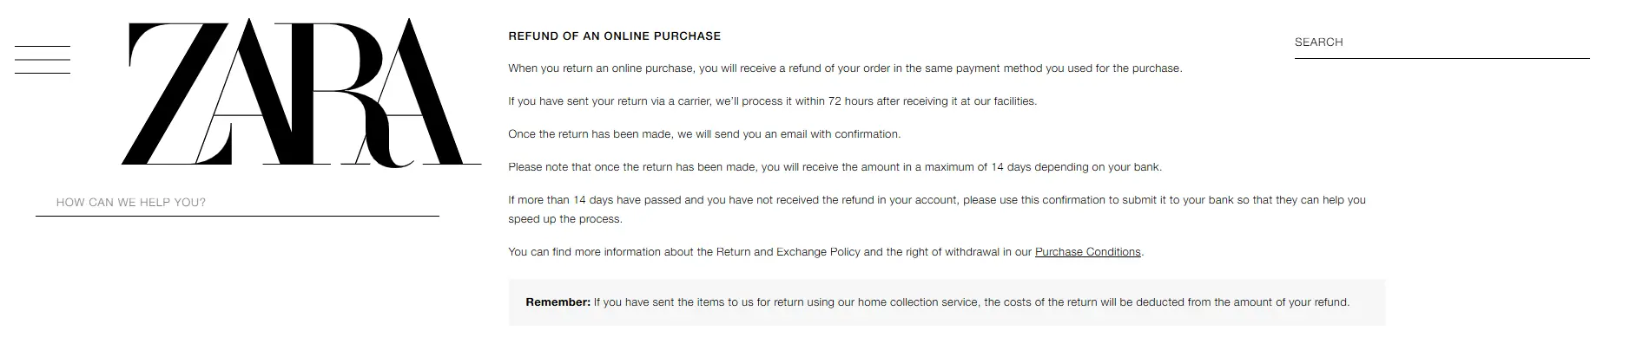This screenshot has width=1643, height=337.
Task: Click the home collection service reminder text
Action: 972,302
